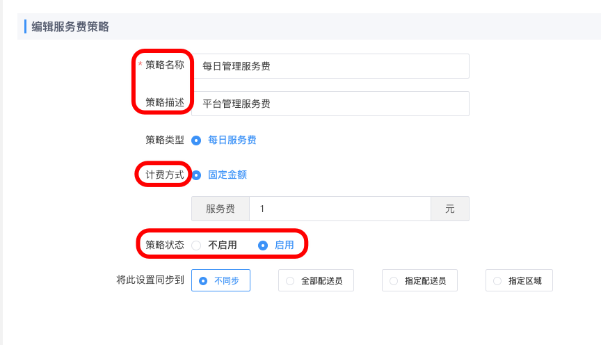Click the 计费方式 field label
The image size is (601, 345).
coord(164,175)
